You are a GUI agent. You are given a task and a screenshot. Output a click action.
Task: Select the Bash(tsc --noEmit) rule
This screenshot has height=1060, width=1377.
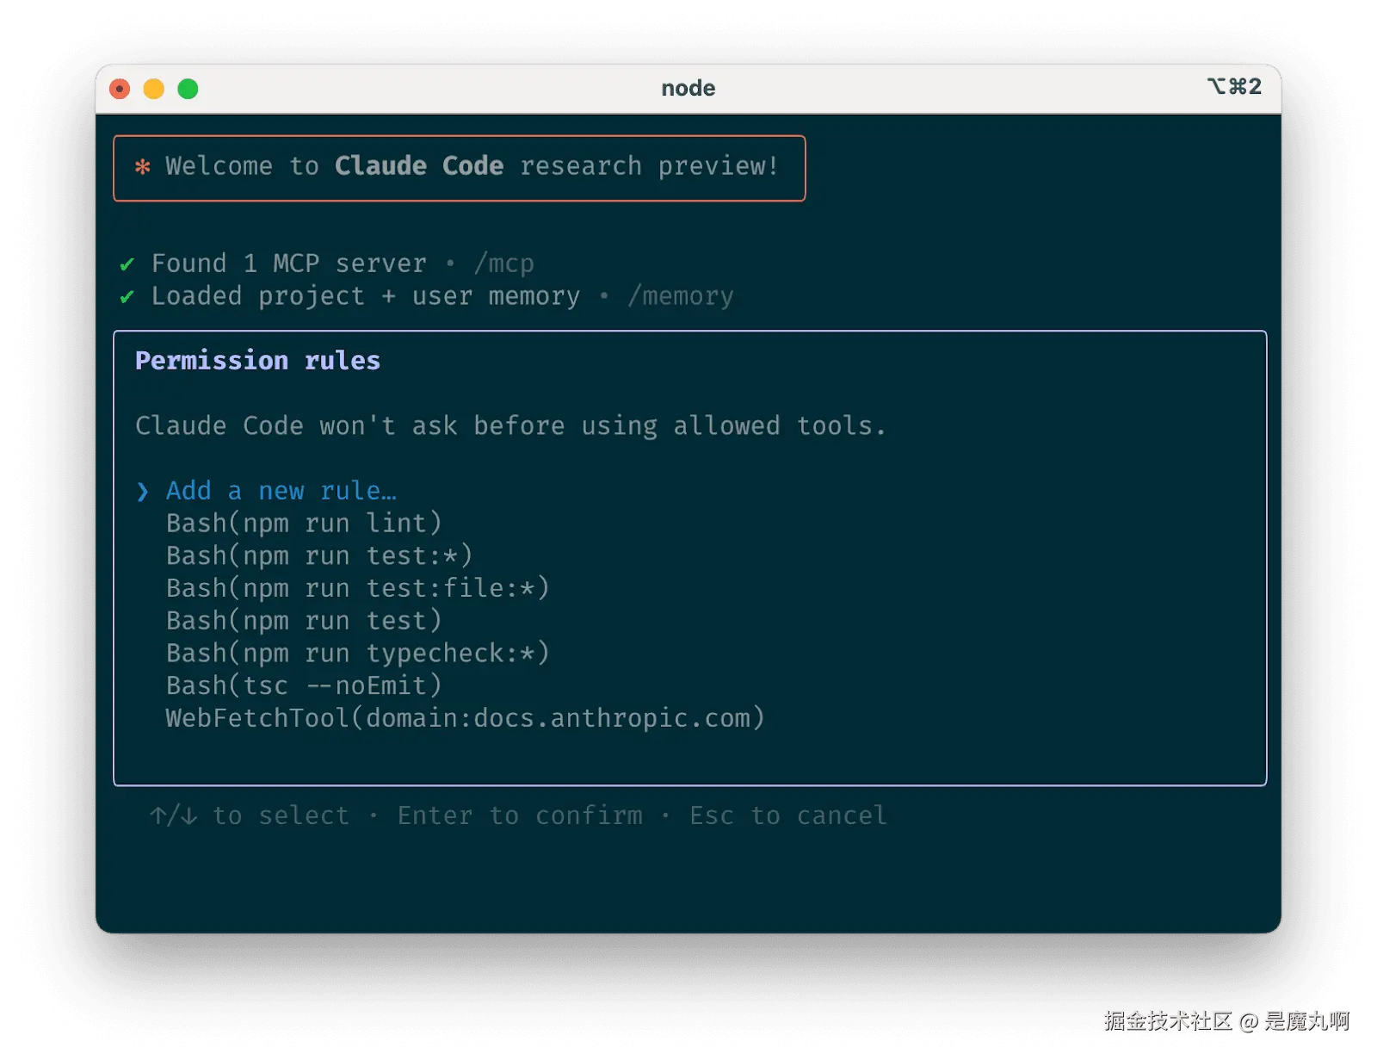pyautogui.click(x=304, y=686)
